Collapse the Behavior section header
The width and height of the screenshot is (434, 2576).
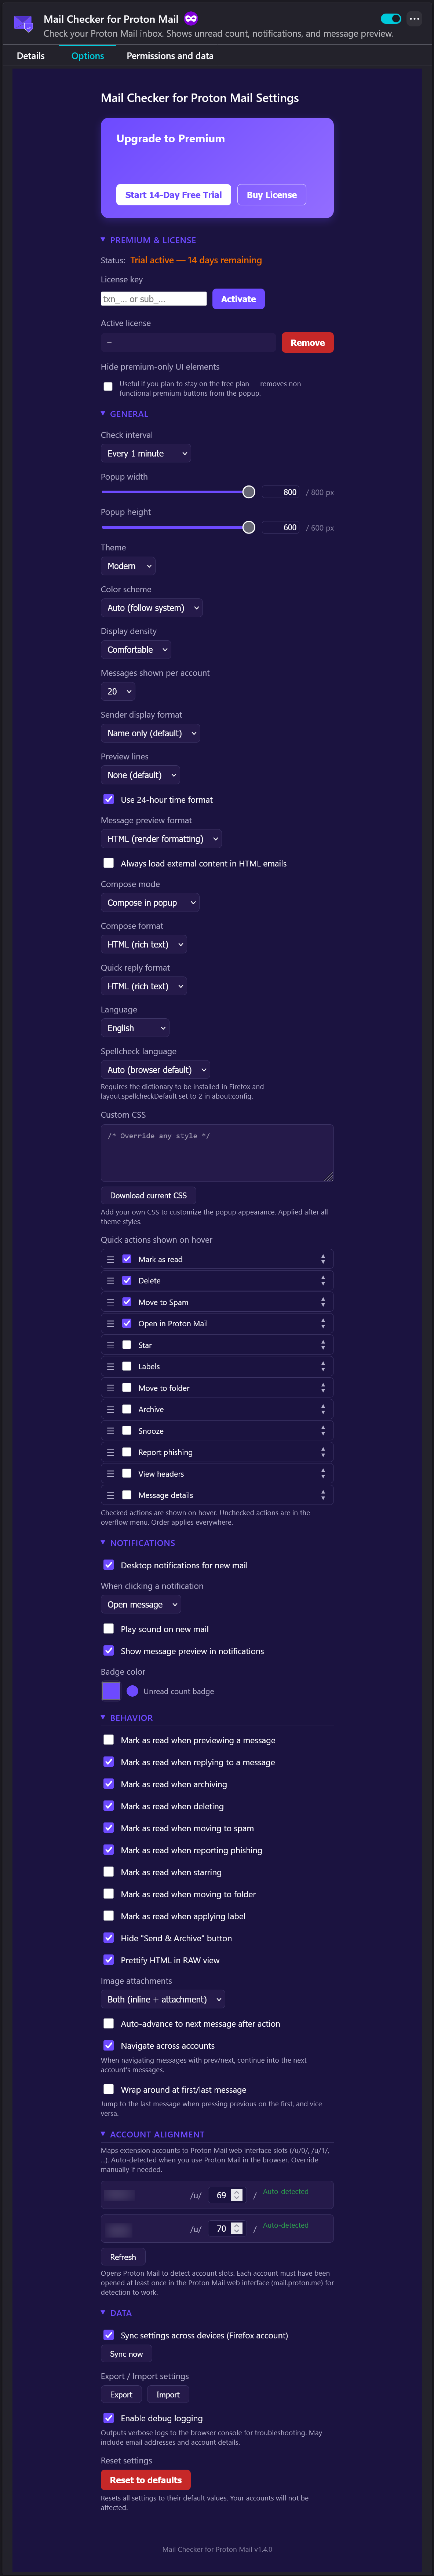pyautogui.click(x=127, y=1718)
